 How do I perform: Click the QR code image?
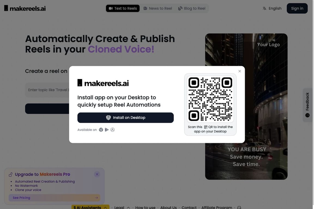click(210, 99)
